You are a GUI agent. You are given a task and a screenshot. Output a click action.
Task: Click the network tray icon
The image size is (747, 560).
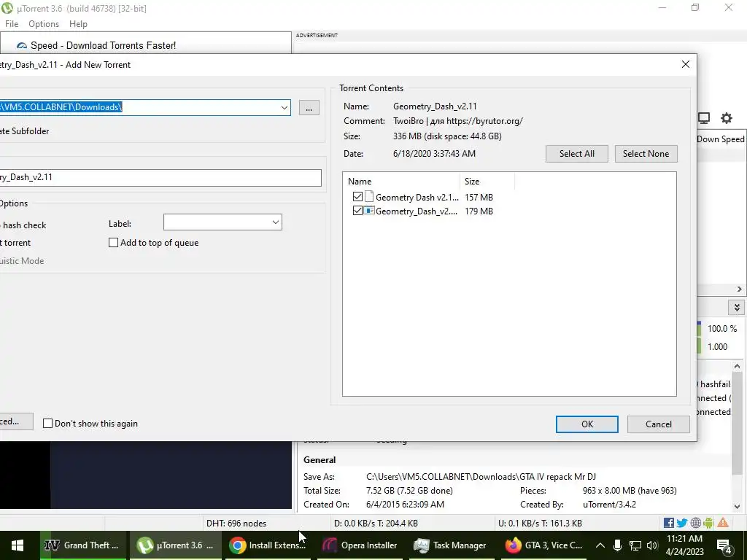tap(635, 545)
